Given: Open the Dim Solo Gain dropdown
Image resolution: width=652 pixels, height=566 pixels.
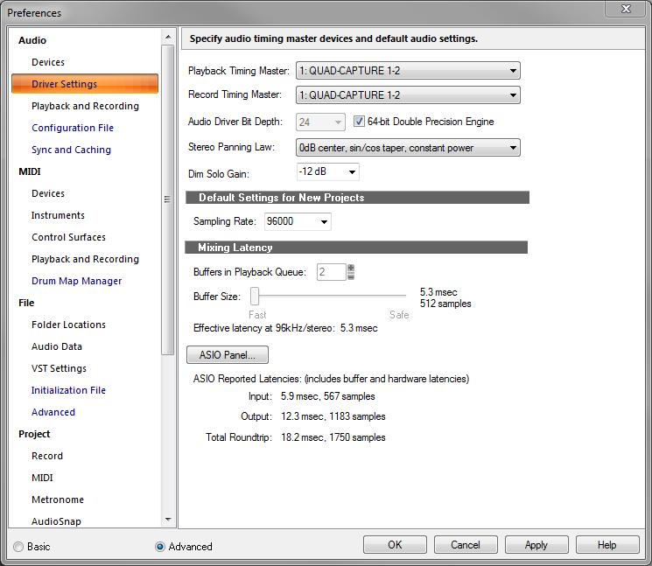Looking at the screenshot, I should click(327, 171).
